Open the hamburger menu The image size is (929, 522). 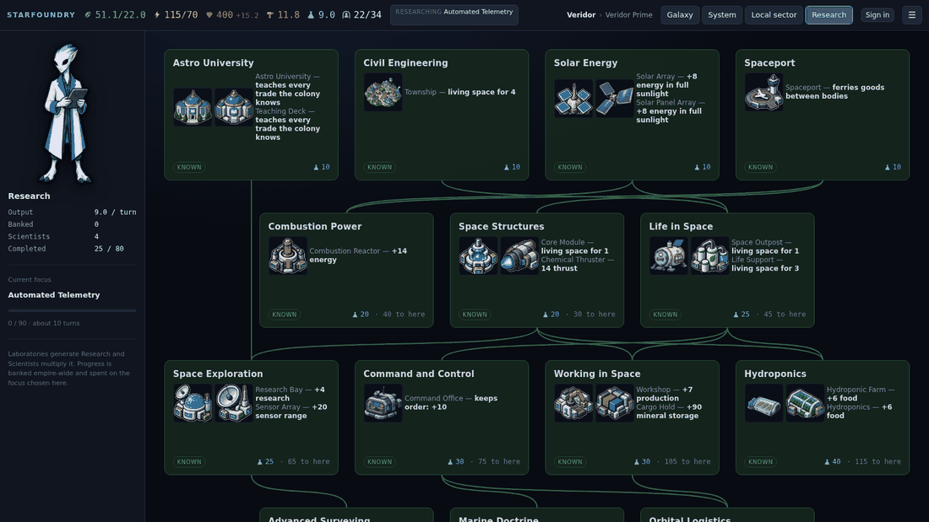912,15
